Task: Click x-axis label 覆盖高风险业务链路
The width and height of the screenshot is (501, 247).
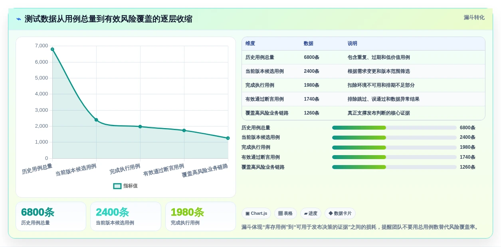Action: point(205,171)
